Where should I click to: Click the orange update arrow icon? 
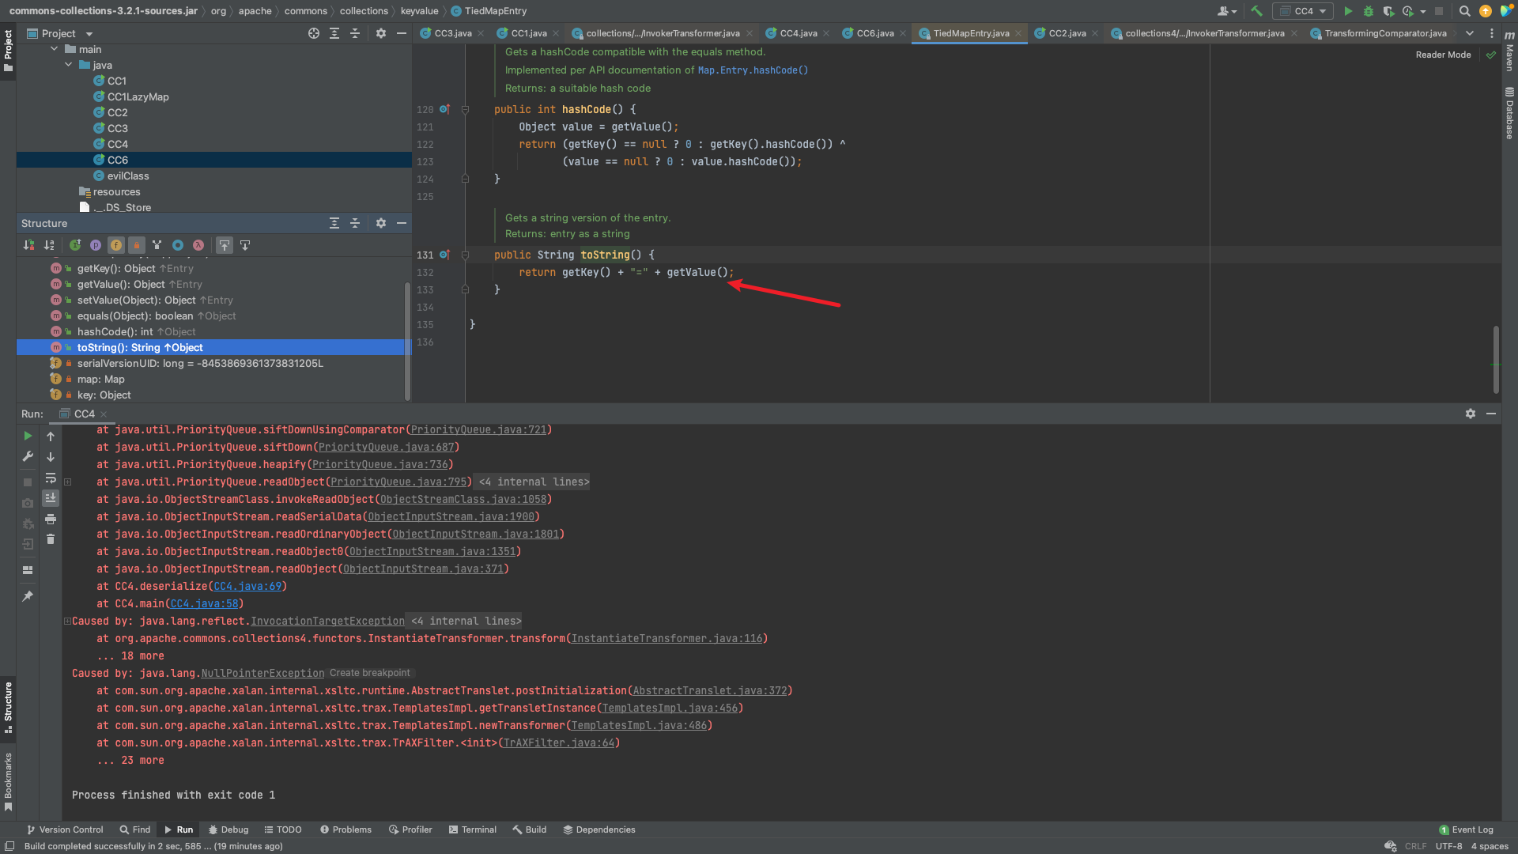click(1486, 11)
